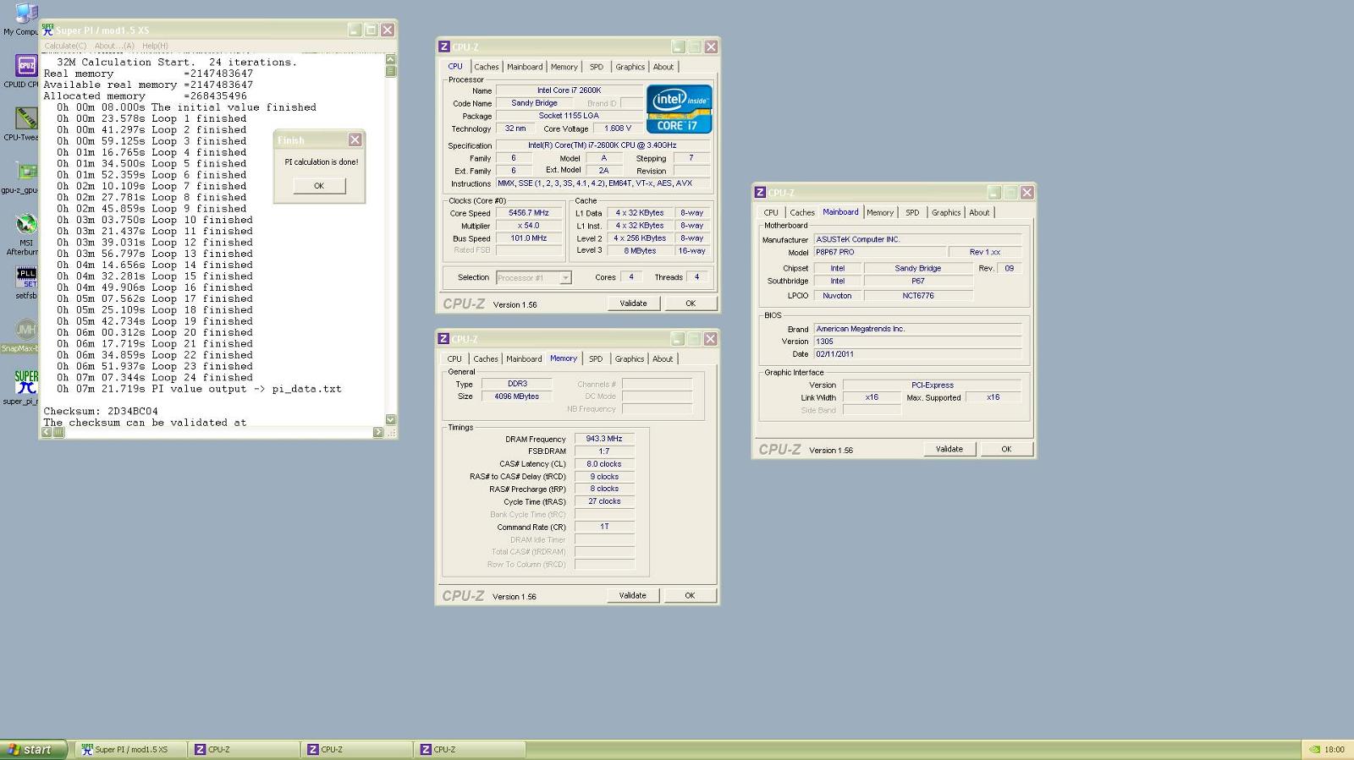Viewport: 1354px width, 760px height.
Task: Open the About menu in Super PI
Action: coord(114,46)
